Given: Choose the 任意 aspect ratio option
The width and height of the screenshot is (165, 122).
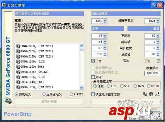Looking at the screenshot, I should point(95,86).
